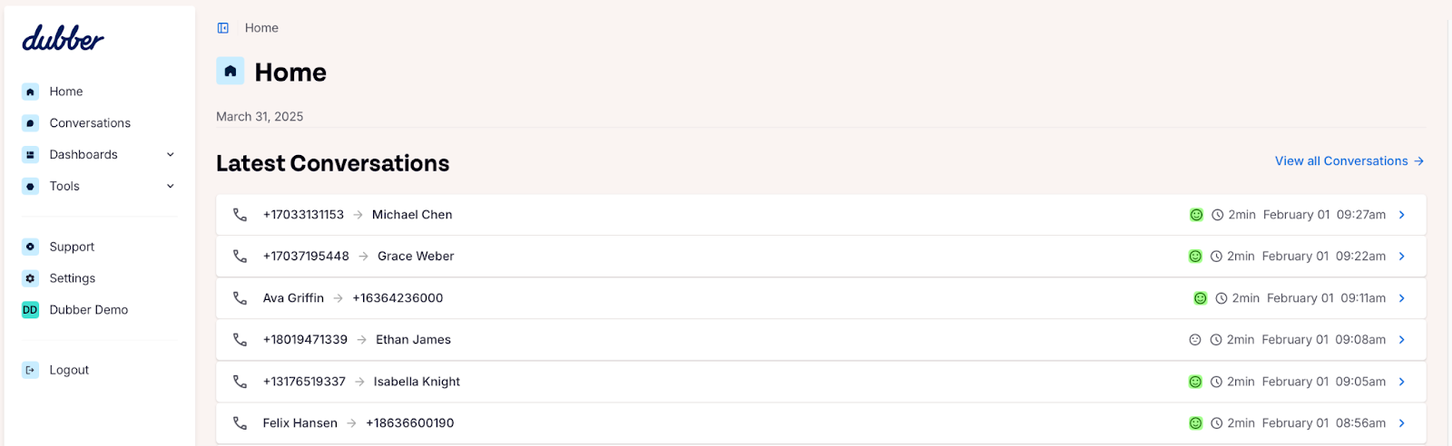Click the Conversations chat bubble icon

coord(30,123)
